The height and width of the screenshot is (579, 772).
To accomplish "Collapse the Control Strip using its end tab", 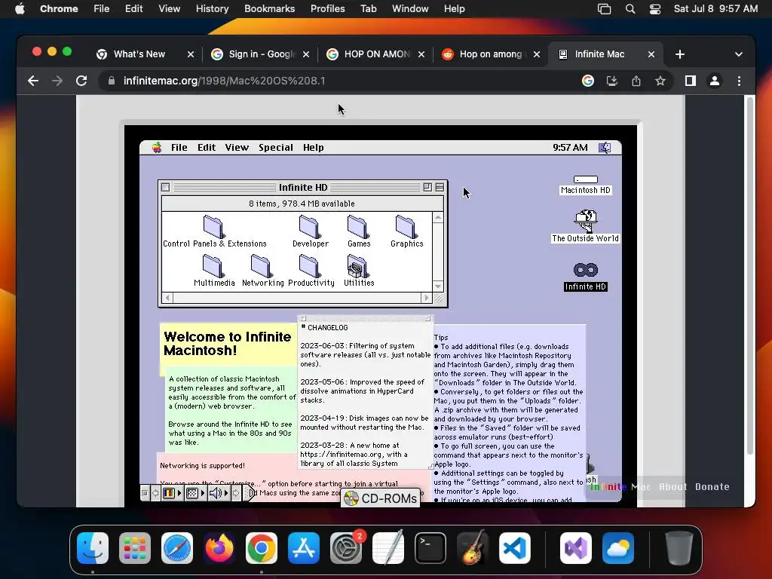I will [x=250, y=493].
